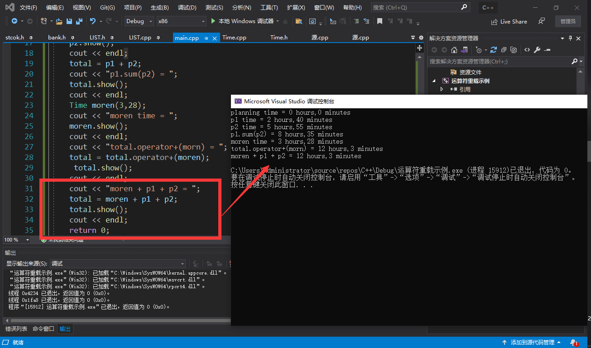Open the 调试(D) menu

tap(187, 8)
